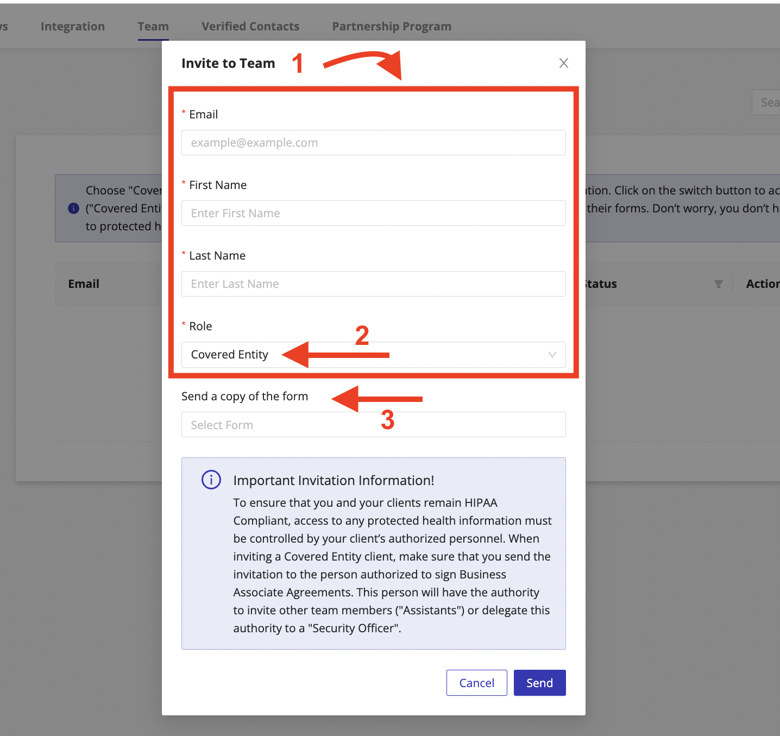
Task: Click the Status column filter icon
Action: [x=718, y=284]
